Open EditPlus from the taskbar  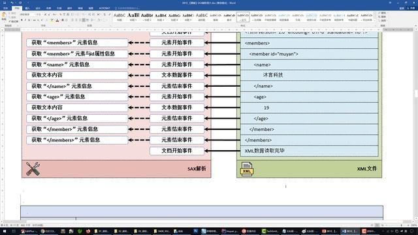(29, 231)
